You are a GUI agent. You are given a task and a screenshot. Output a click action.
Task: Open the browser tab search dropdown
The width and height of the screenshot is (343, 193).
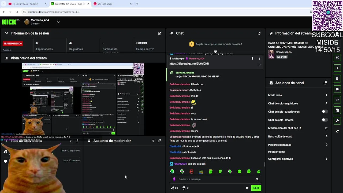click(x=3, y=4)
